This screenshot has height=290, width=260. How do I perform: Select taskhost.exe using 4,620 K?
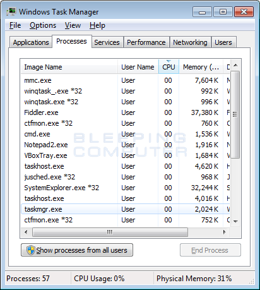(126, 166)
